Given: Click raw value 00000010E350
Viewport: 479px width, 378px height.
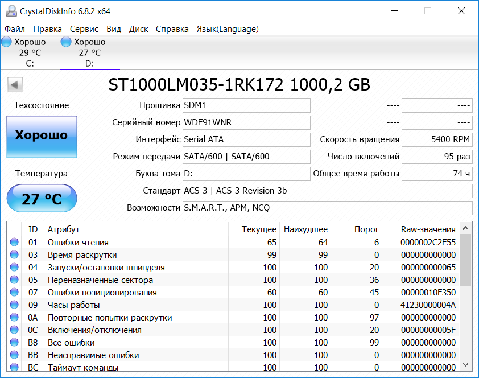Looking at the screenshot, I should [428, 293].
